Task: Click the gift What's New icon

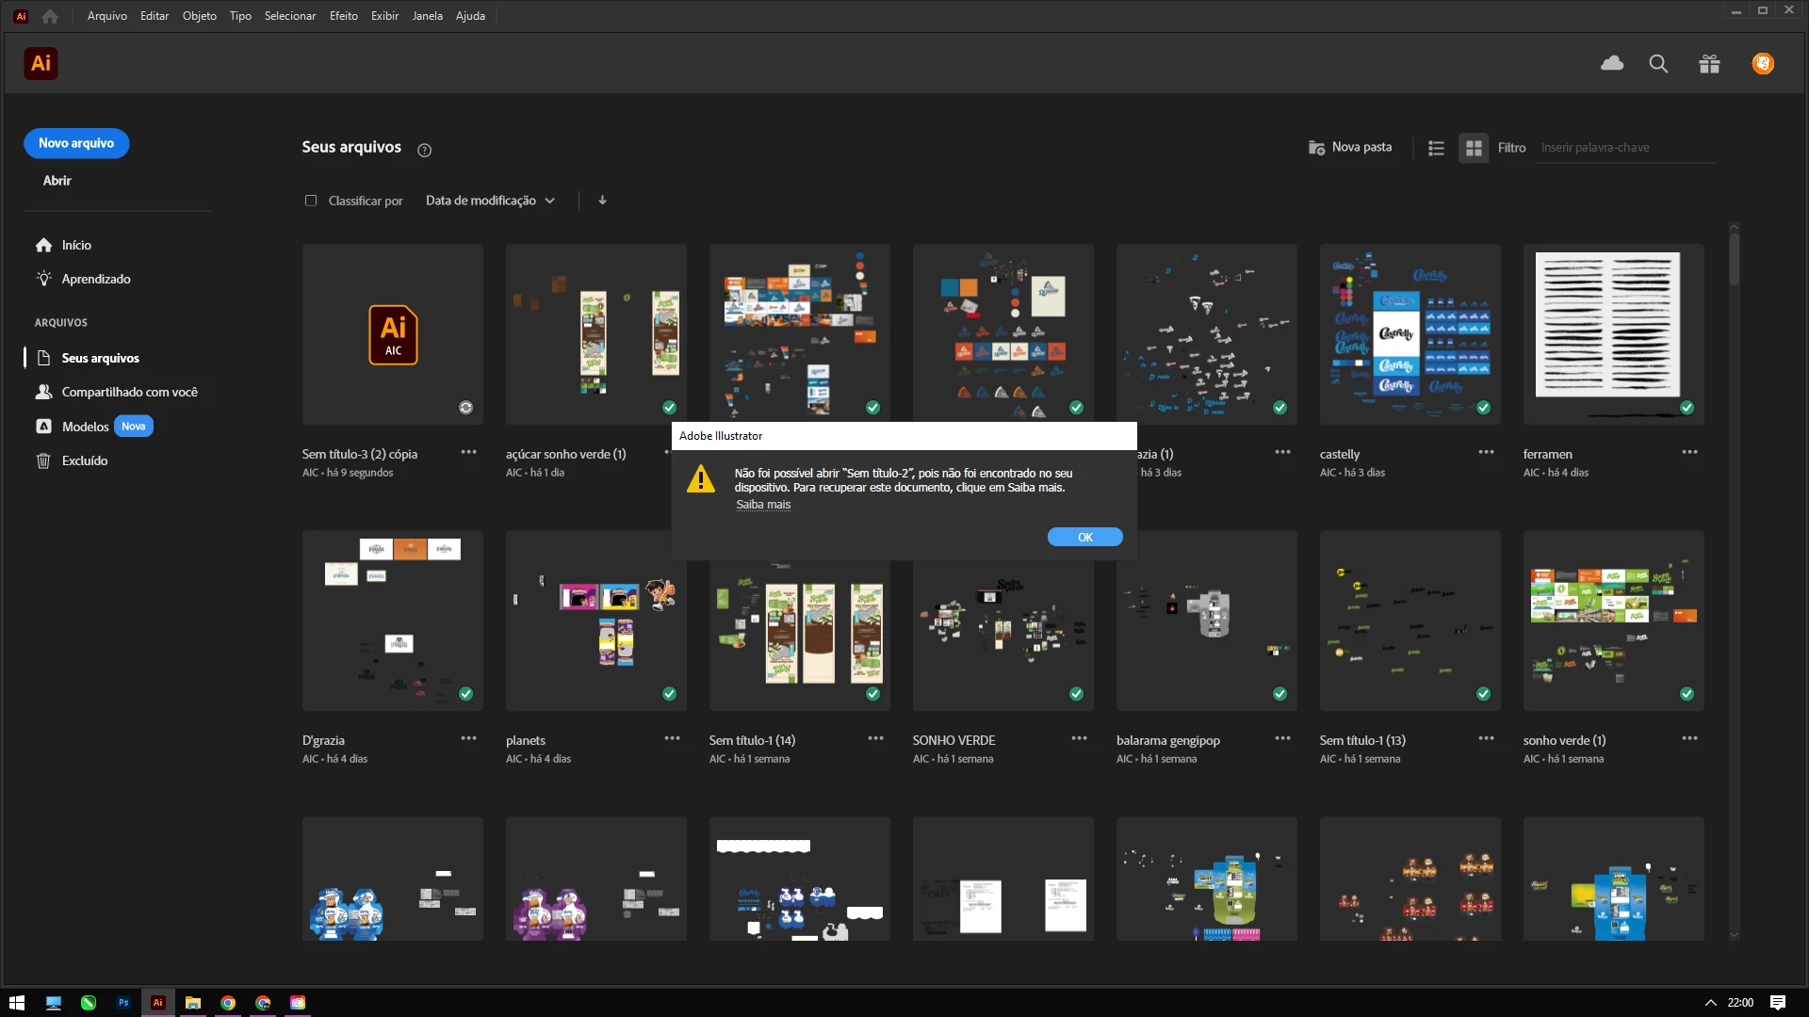Action: pyautogui.click(x=1709, y=63)
